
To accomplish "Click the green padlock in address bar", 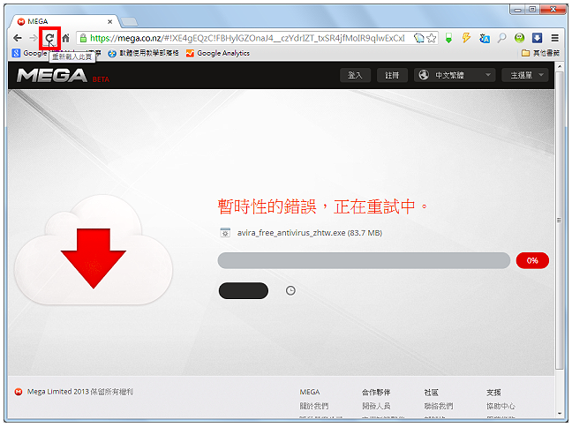I will coord(83,38).
